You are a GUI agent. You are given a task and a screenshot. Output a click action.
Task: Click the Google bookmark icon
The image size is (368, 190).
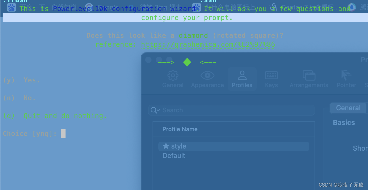(x=89, y=7)
